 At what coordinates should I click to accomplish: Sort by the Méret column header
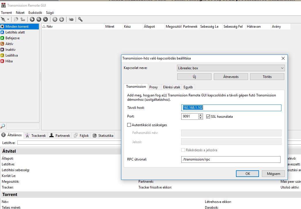click(x=113, y=26)
